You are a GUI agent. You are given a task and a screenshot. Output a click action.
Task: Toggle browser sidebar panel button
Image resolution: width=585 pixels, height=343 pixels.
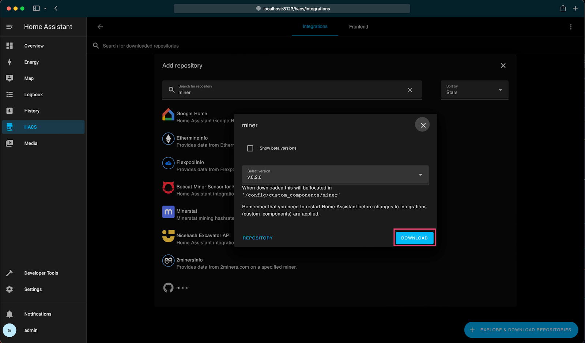coord(36,8)
